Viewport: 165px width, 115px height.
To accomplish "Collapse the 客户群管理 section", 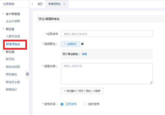I will pos(3,14).
